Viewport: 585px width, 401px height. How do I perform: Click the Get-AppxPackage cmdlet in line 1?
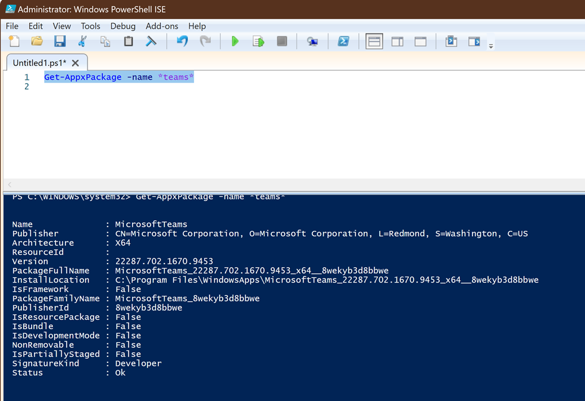tap(83, 77)
